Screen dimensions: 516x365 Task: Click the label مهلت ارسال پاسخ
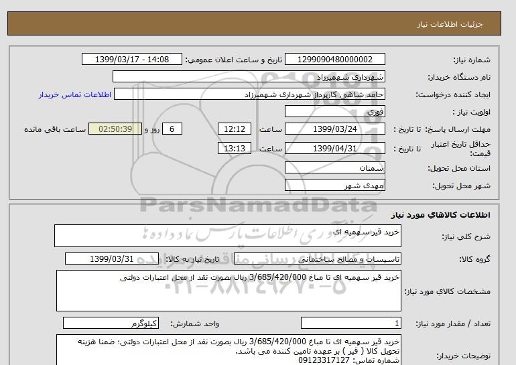click(x=457, y=129)
